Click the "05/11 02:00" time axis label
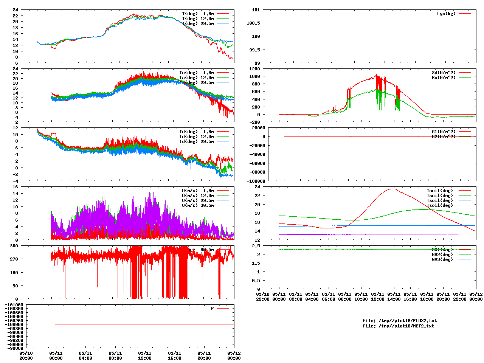The width and height of the screenshot is (484, 363). (296, 296)
